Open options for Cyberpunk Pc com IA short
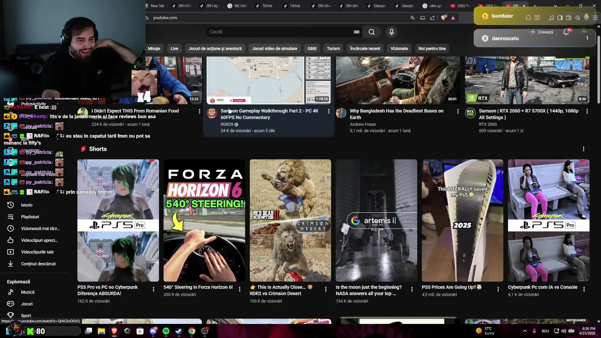Viewport: 601px width, 338px height. [584, 289]
